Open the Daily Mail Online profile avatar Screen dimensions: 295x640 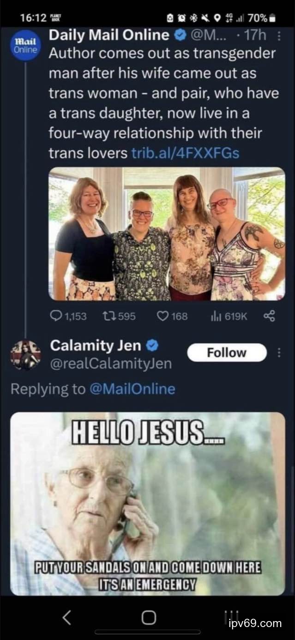[25, 45]
